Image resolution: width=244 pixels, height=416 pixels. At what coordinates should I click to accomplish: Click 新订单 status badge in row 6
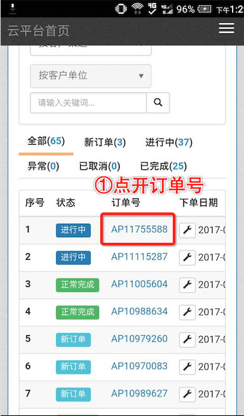pos(73,367)
